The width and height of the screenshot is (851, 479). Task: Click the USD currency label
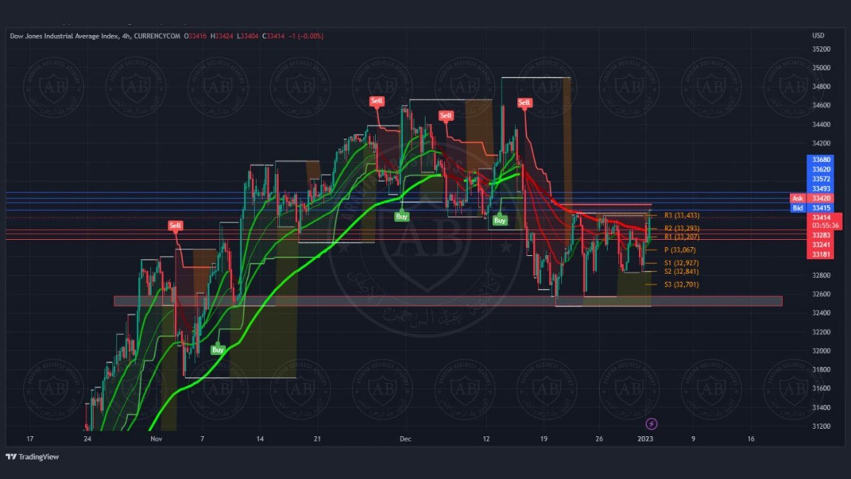tap(818, 35)
